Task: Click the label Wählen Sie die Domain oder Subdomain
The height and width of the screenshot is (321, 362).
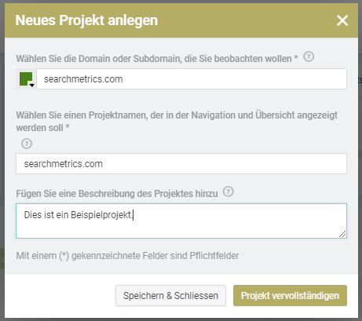Action: 157,59
